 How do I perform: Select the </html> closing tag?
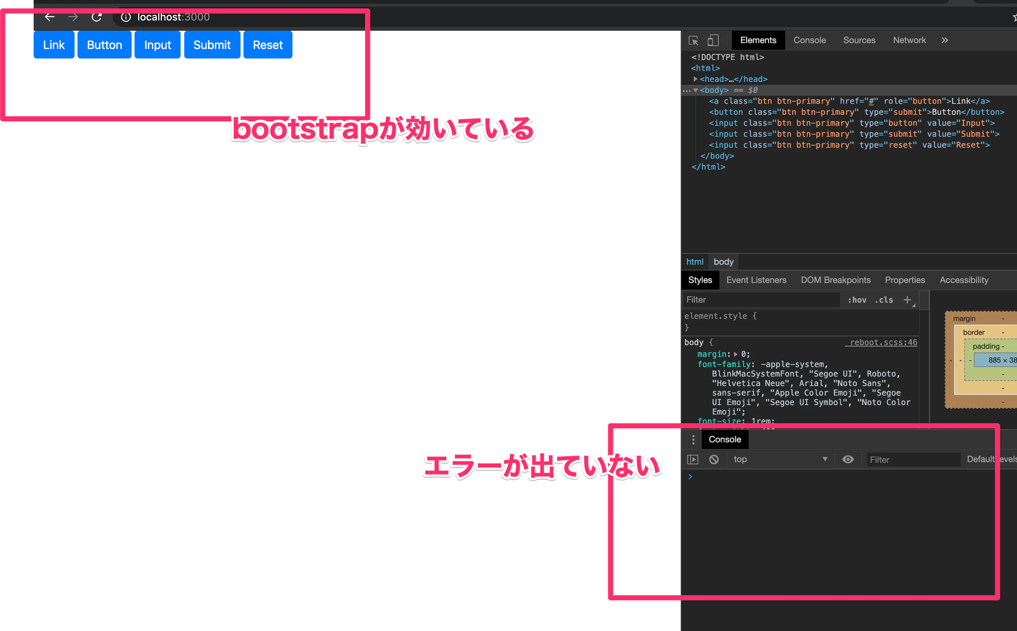[708, 167]
